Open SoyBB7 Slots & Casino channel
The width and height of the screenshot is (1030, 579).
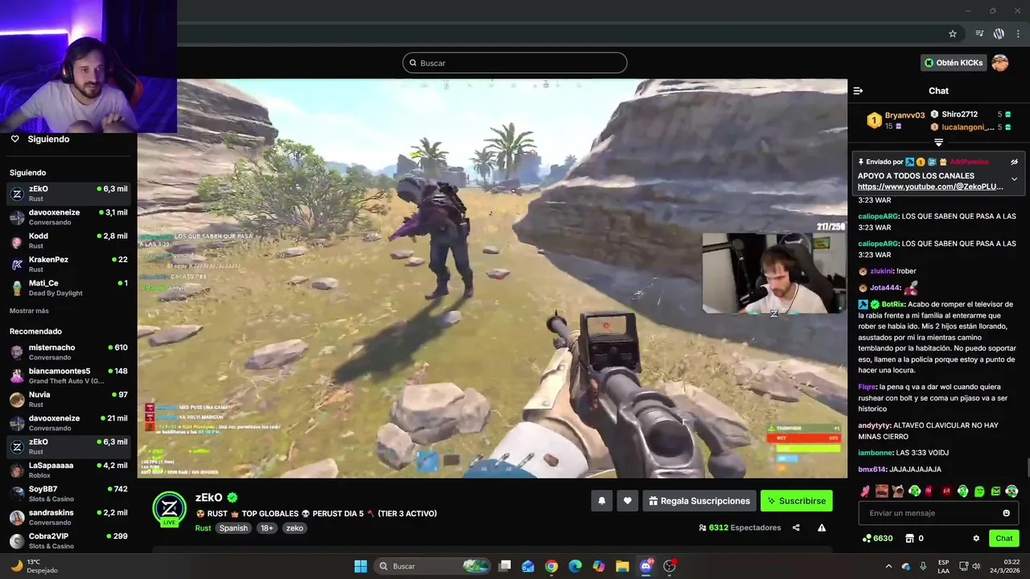[68, 494]
